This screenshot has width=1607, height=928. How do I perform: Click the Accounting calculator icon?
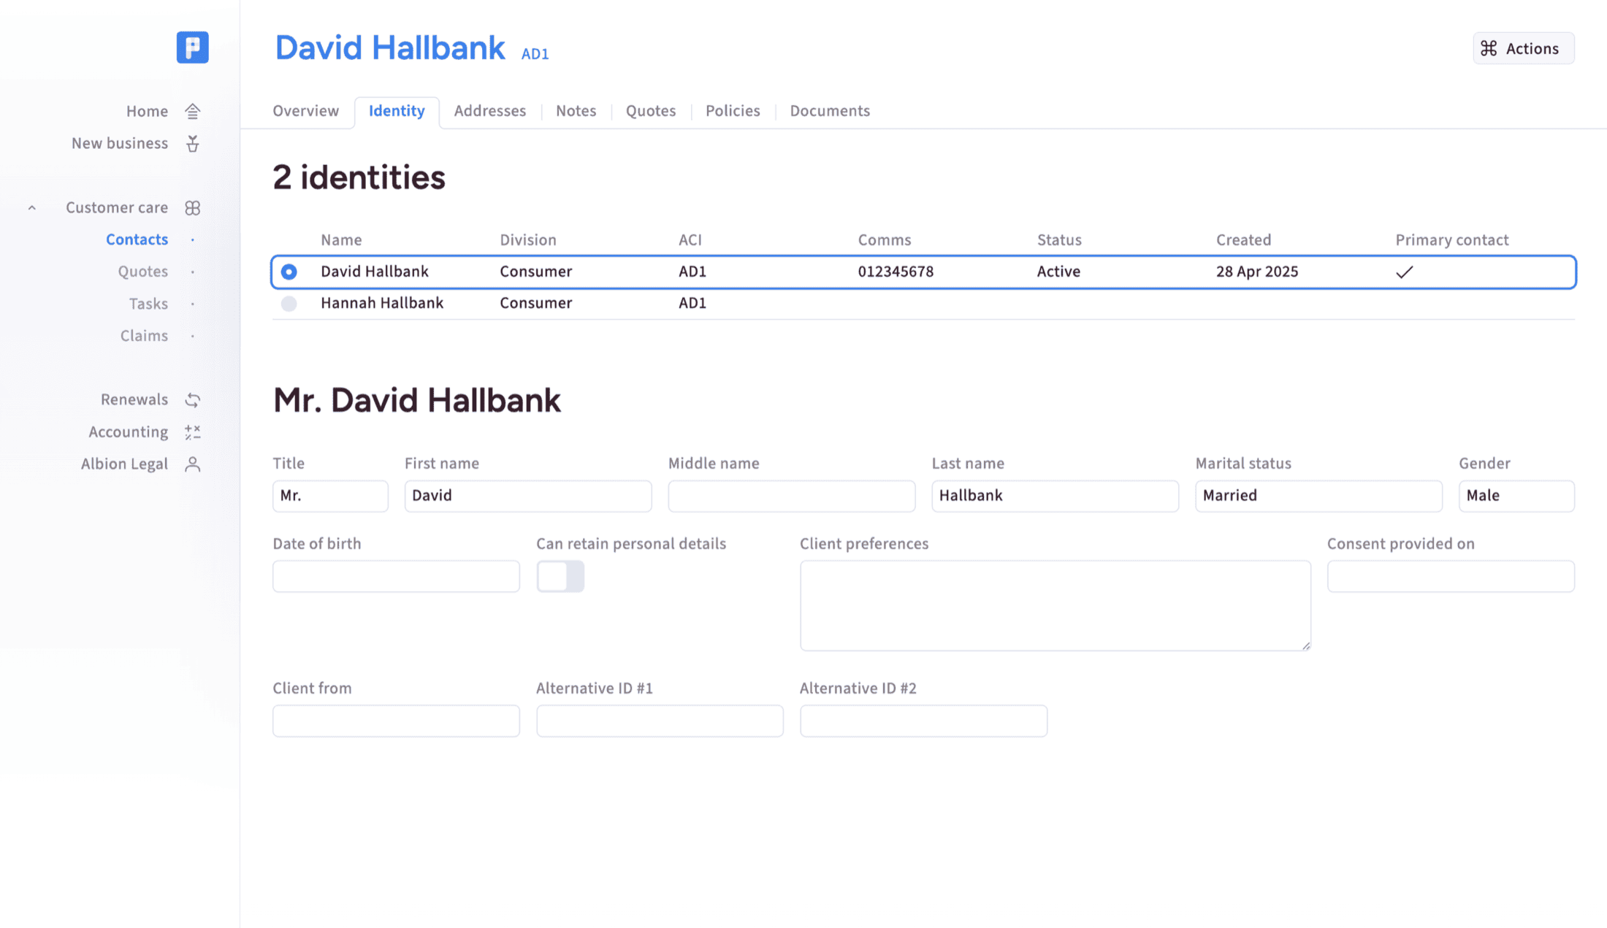193,432
